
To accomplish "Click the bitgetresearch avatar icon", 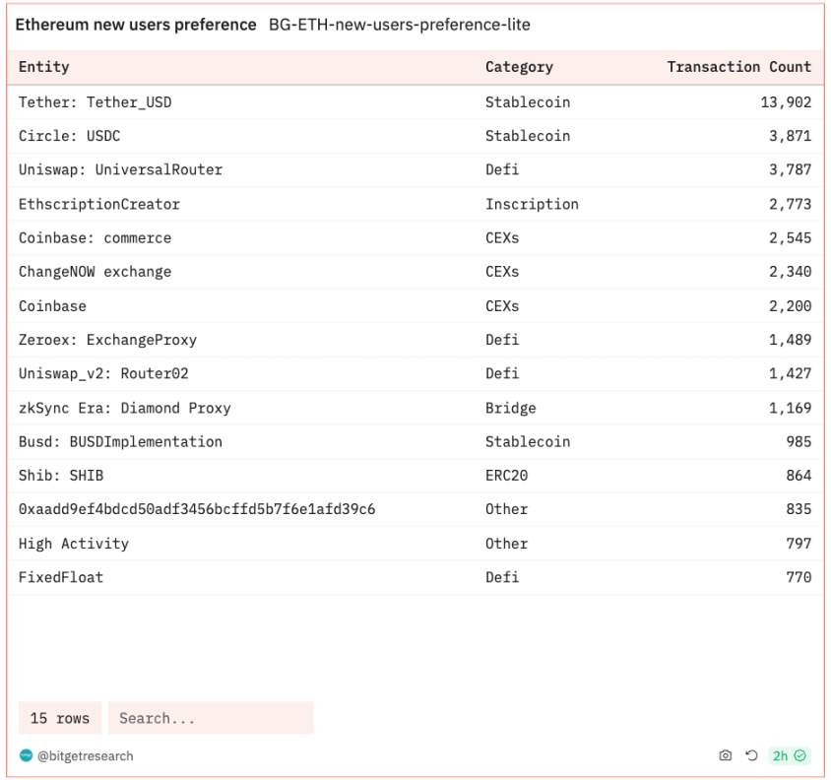I will coord(26,755).
